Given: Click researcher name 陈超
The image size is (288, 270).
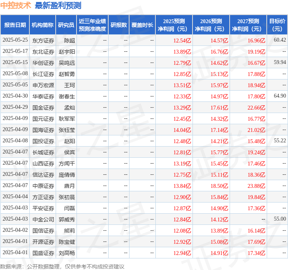Looking at the screenshot, I should (70, 40).
